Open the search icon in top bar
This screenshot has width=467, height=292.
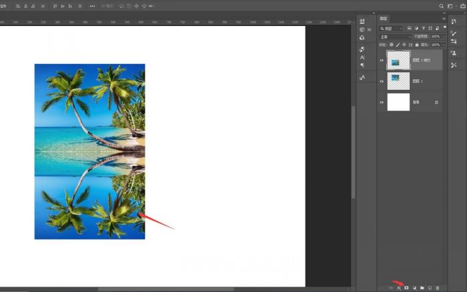(442, 6)
